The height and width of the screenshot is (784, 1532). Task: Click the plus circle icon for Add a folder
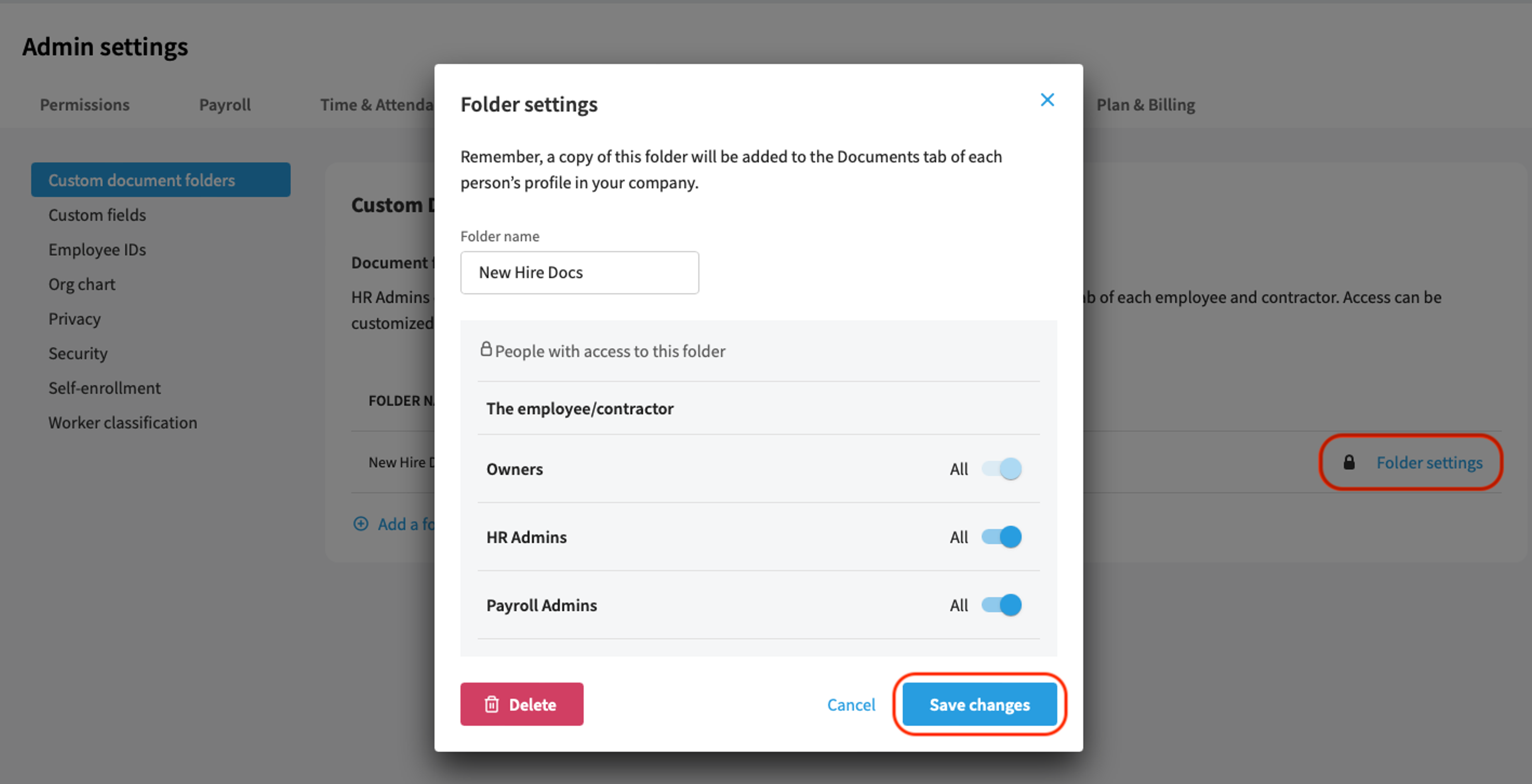360,523
